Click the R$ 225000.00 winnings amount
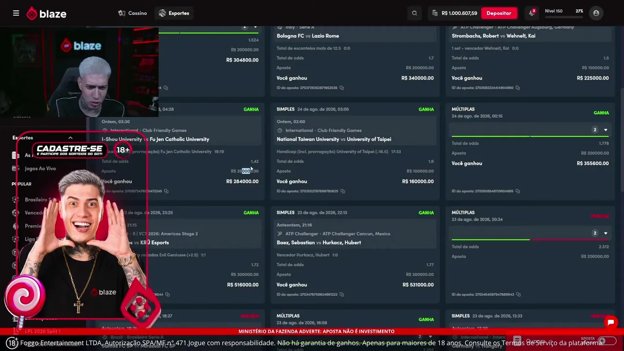This screenshot has height=351, width=624. (593, 78)
